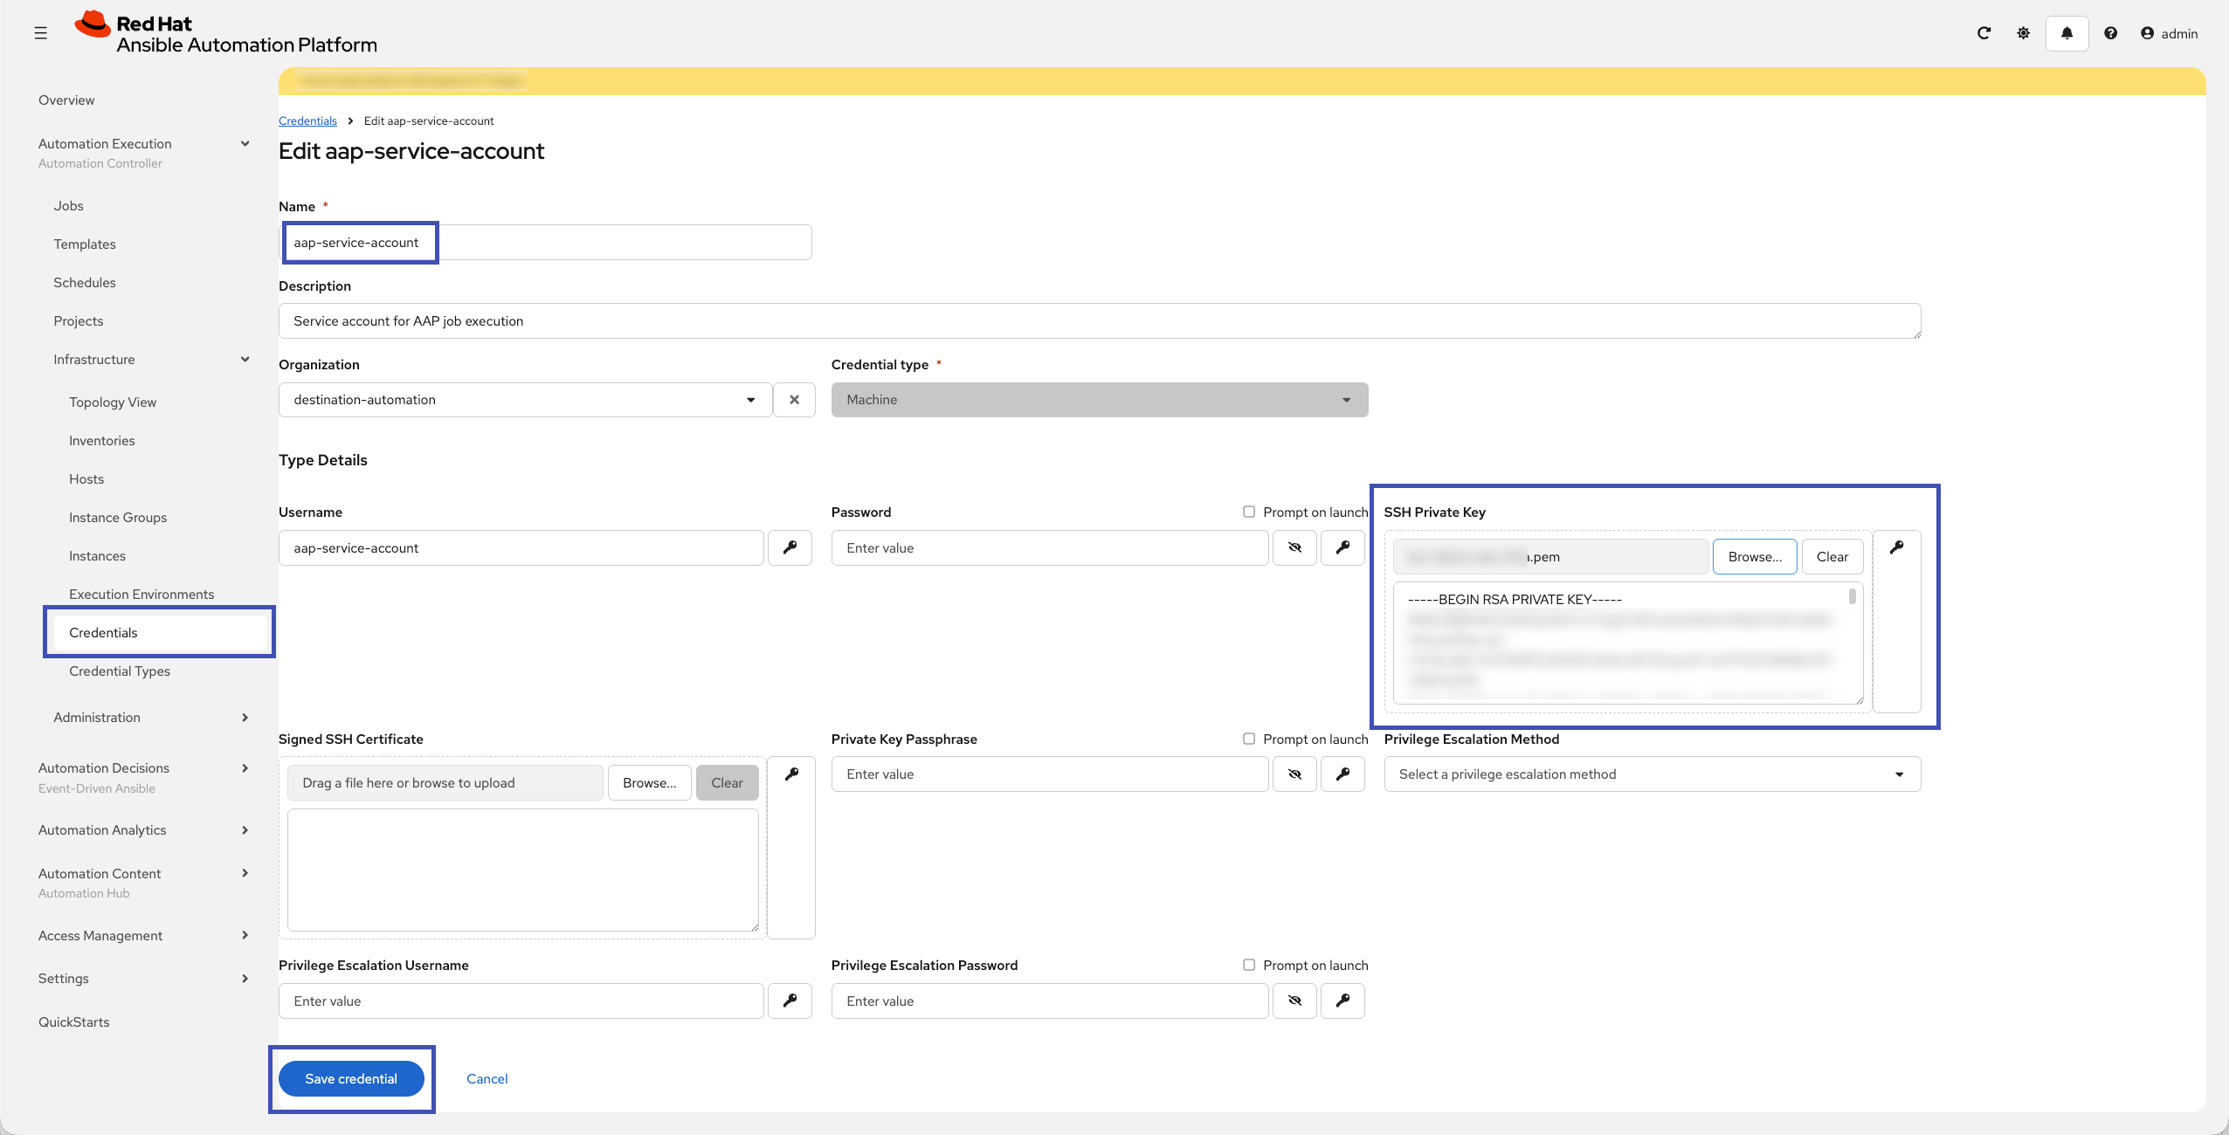2229x1135 pixels.
Task: Clear Organization with the X icon
Action: pos(794,400)
